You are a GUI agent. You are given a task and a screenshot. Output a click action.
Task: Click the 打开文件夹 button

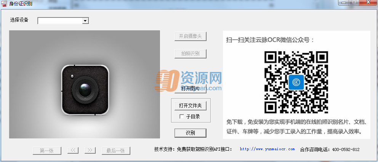191,105
